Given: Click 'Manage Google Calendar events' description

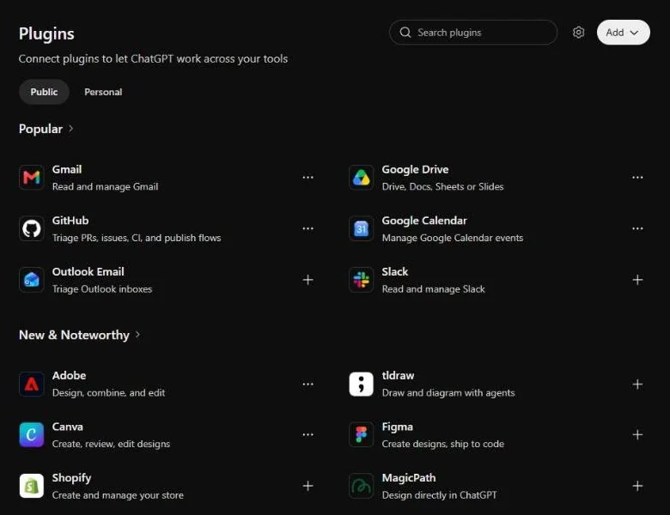Looking at the screenshot, I should (453, 238).
